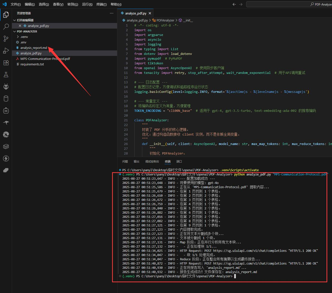
Task: Open the robot assistant icon view
Action: pyautogui.click(x=6, y=111)
